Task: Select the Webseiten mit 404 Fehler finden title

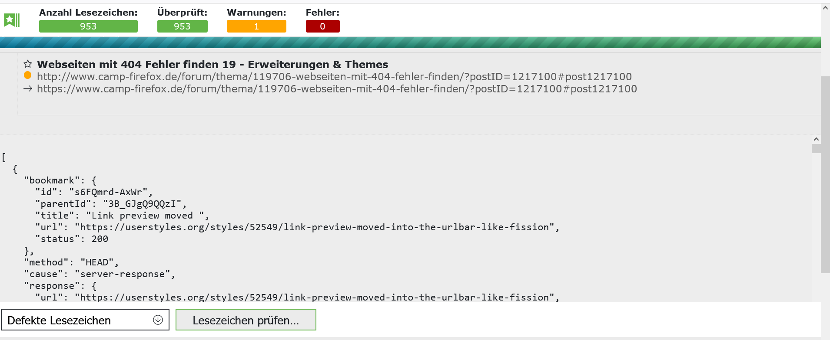Action: 212,65
